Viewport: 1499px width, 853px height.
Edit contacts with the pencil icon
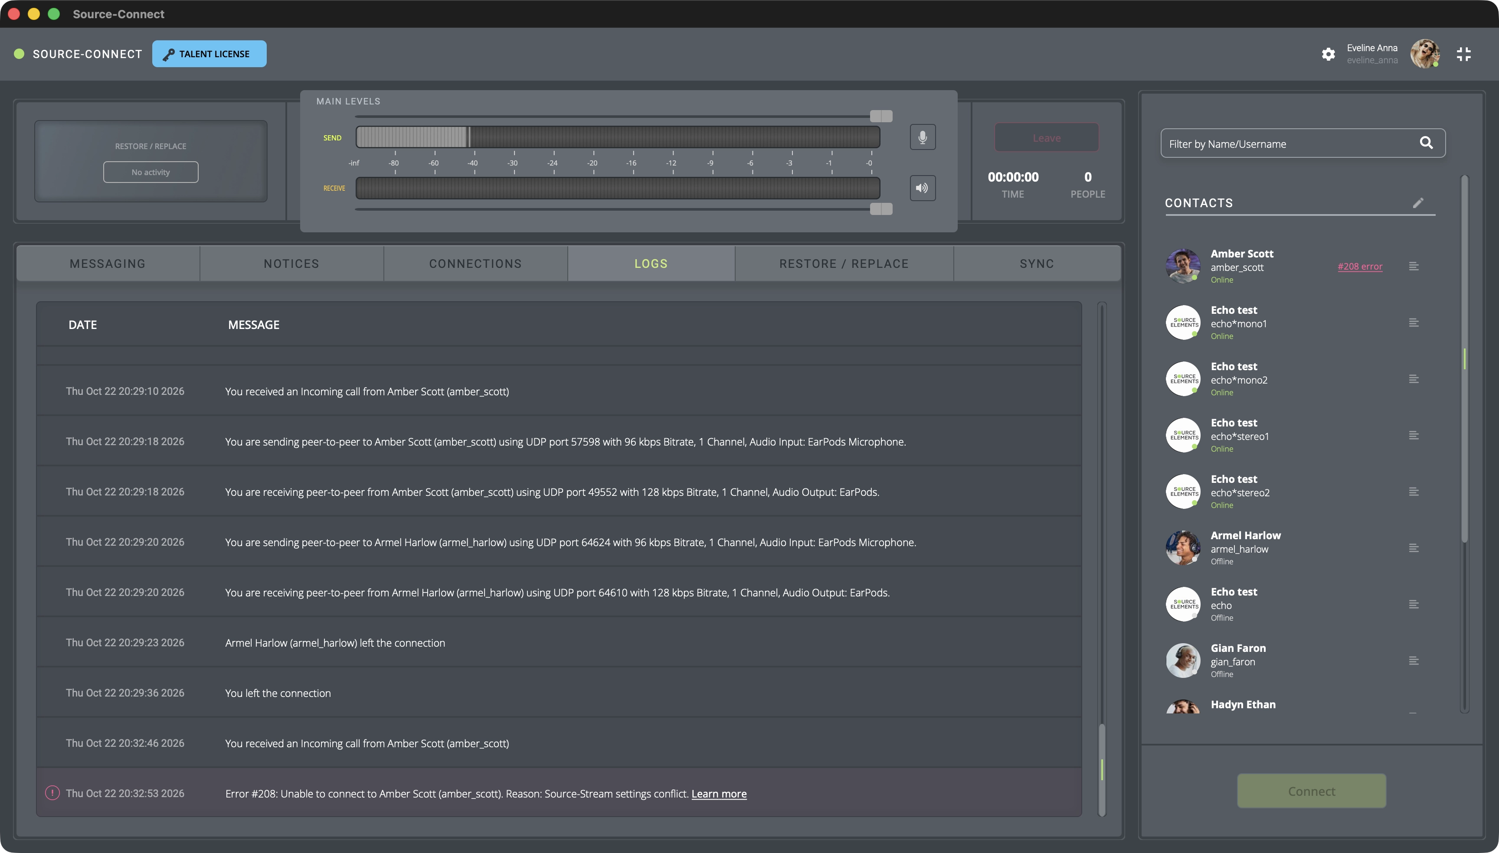coord(1418,203)
